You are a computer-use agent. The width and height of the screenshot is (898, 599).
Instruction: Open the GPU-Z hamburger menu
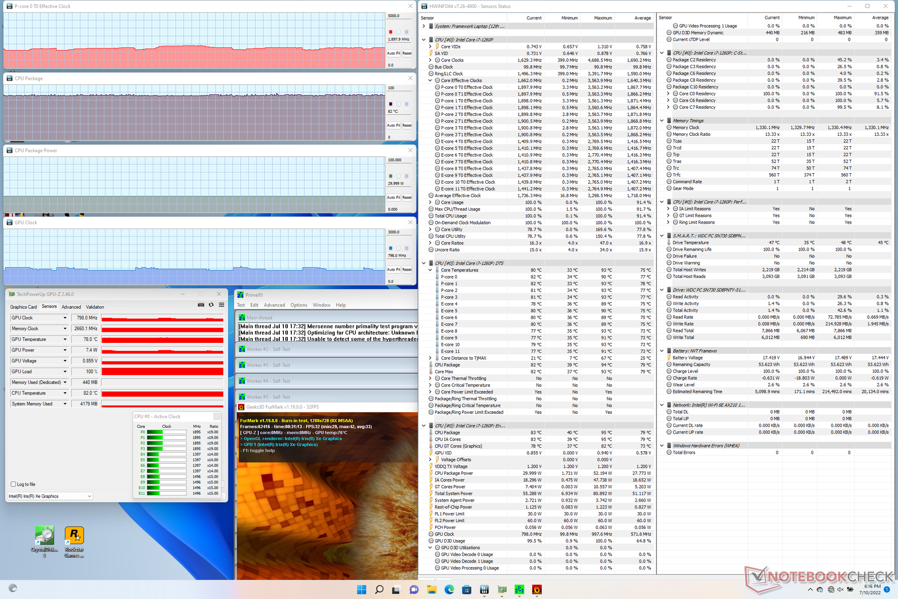click(x=222, y=305)
